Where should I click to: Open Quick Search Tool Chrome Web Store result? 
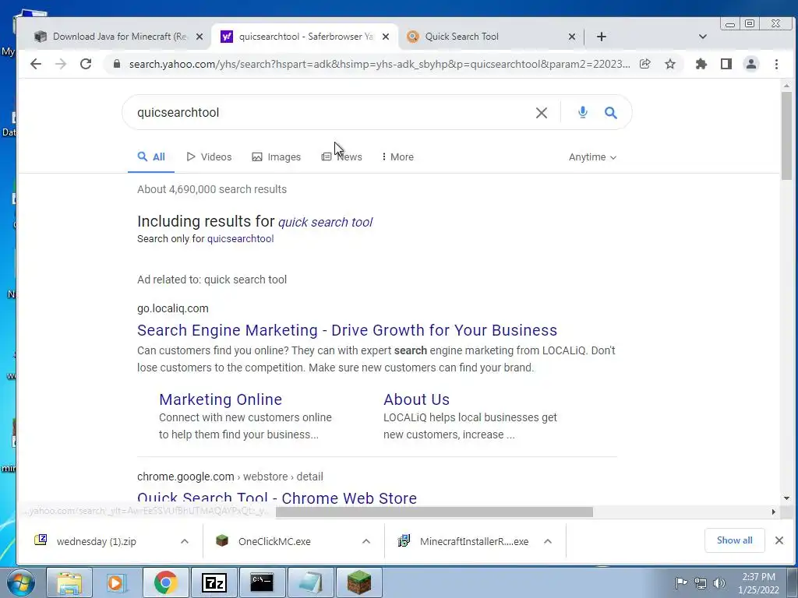tap(277, 498)
